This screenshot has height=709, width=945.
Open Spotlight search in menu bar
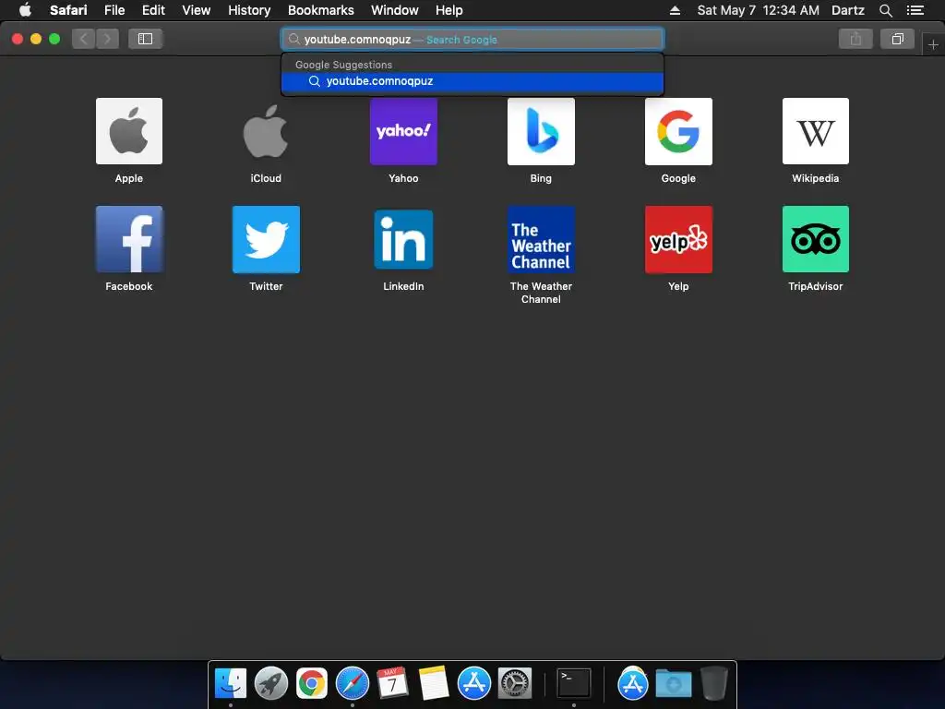pos(885,10)
